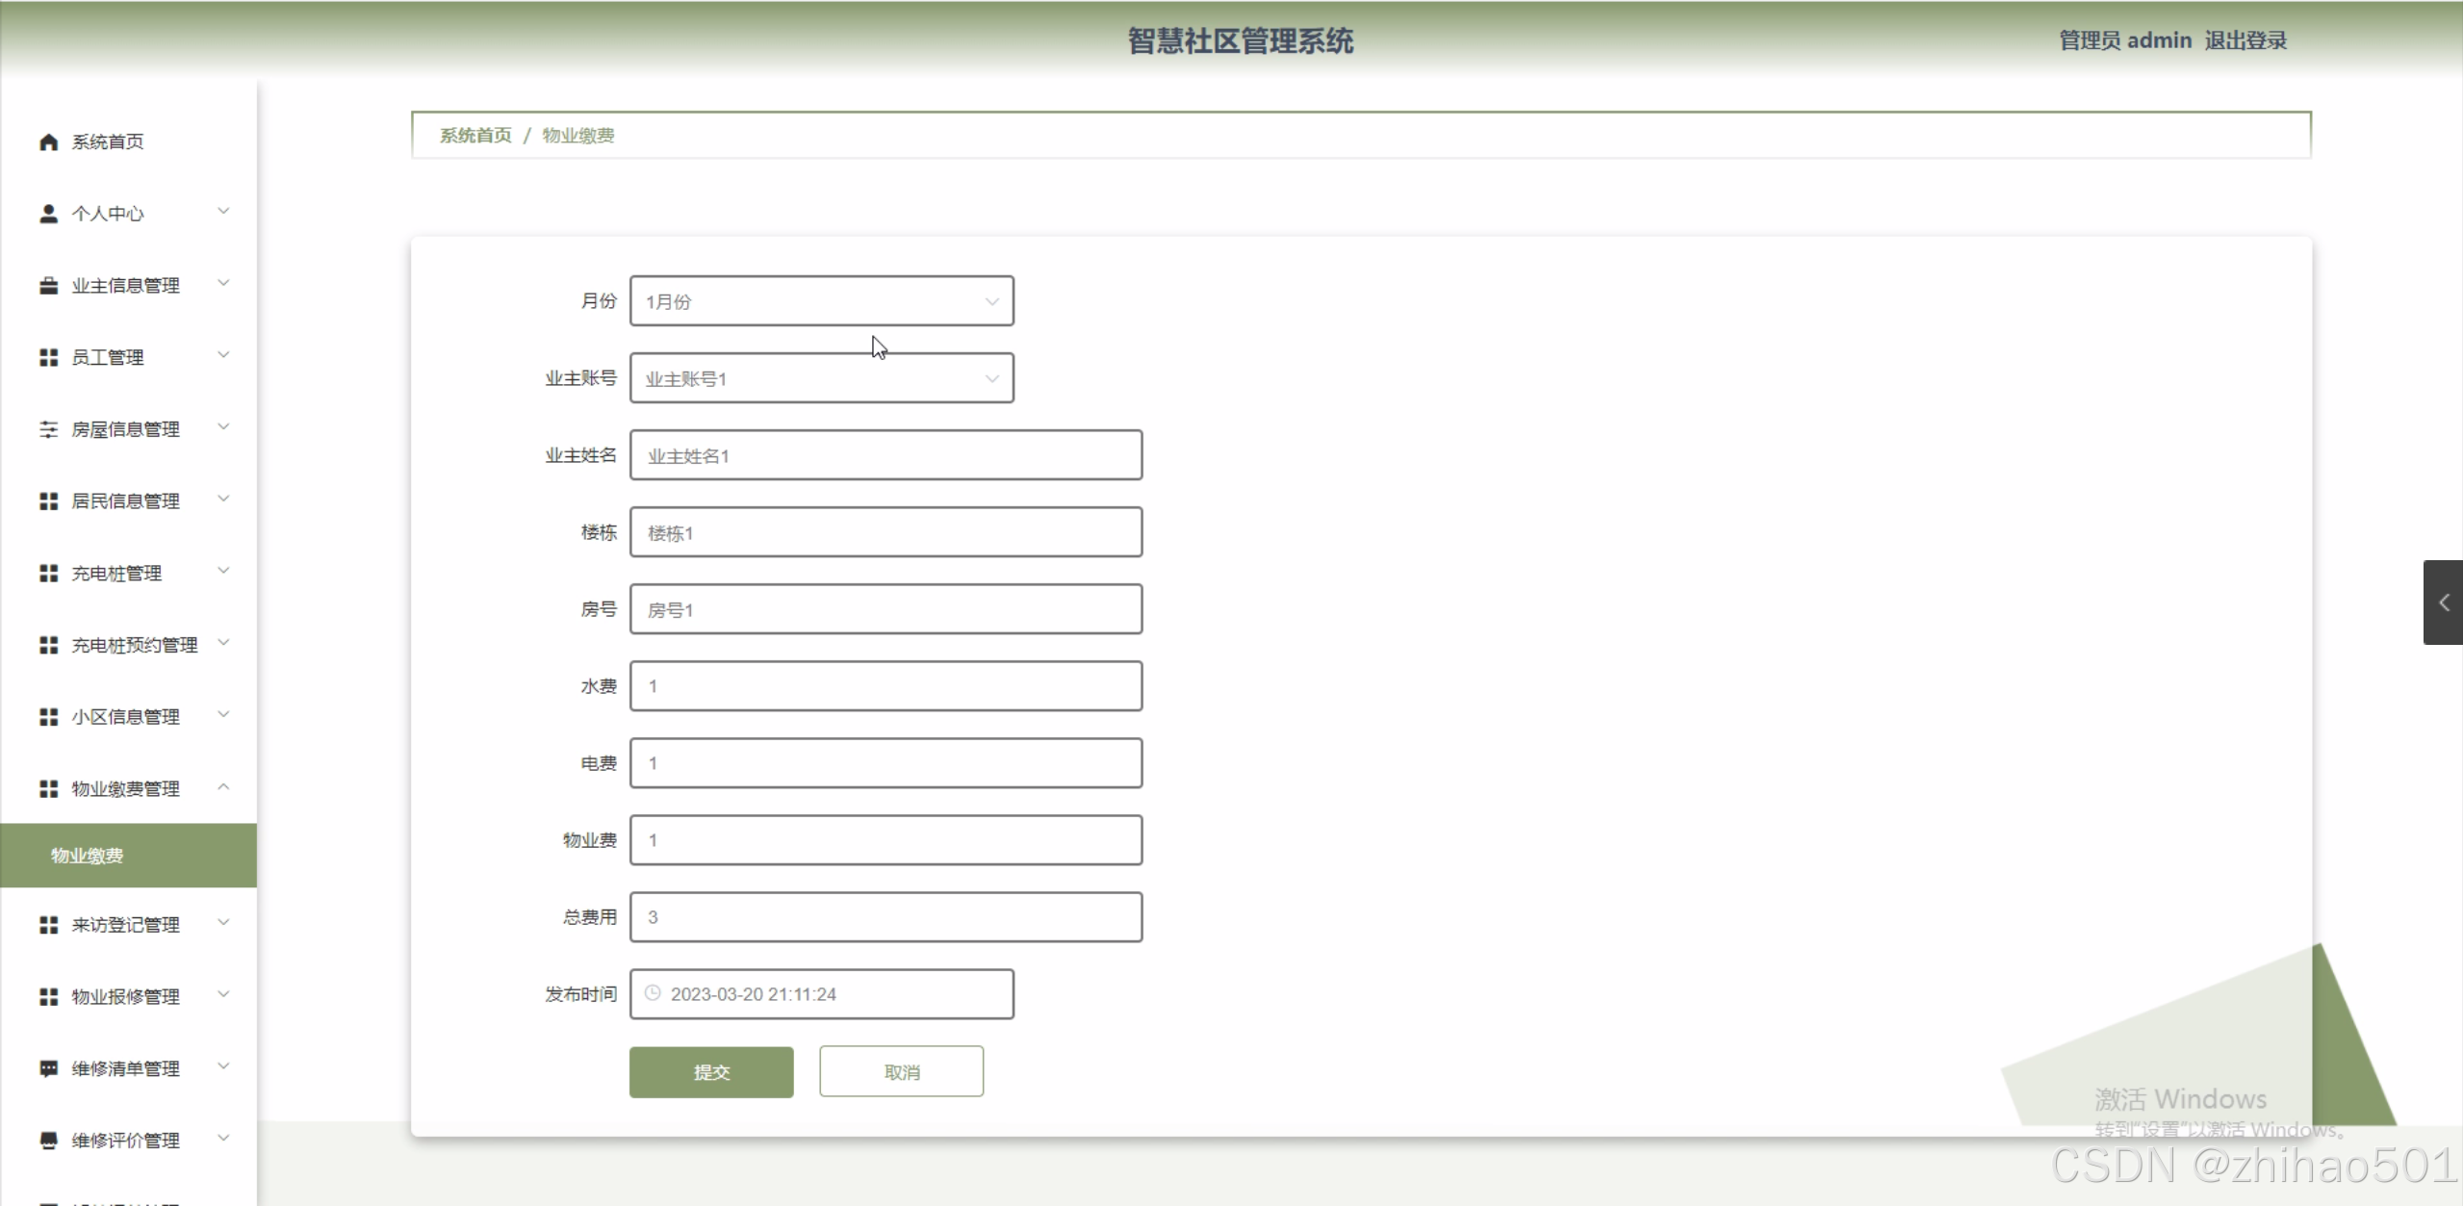Screen dimensions: 2463x1206
Task: Click the grid icon beside 充电桩管理
Action: pos(48,574)
